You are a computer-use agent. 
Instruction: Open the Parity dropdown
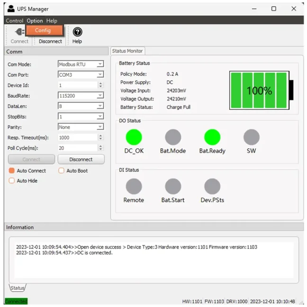coord(81,127)
